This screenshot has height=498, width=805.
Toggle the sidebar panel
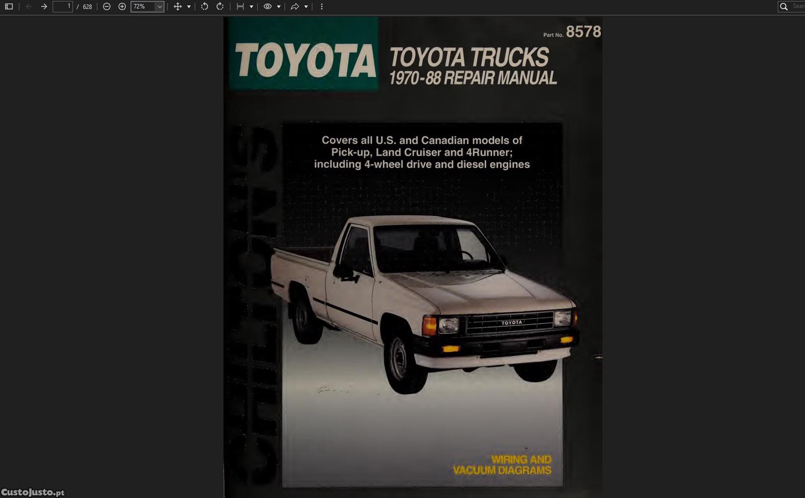click(x=9, y=6)
